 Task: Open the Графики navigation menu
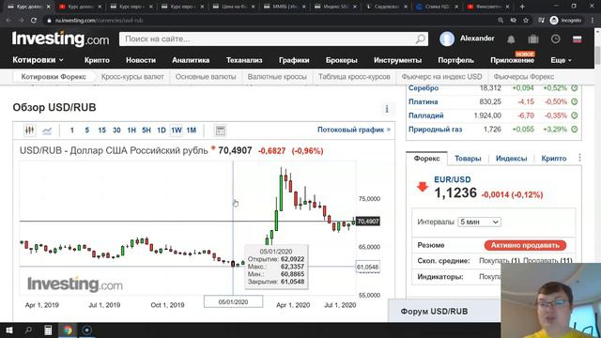point(294,60)
